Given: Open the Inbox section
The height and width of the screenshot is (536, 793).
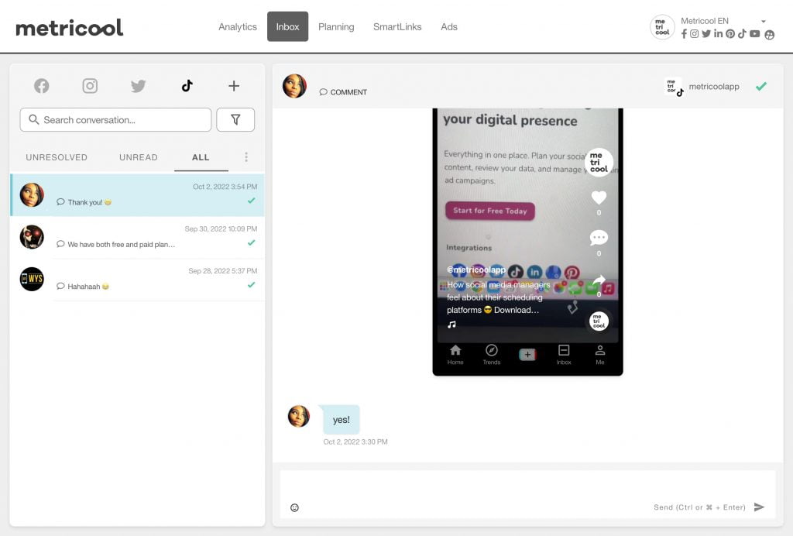Looking at the screenshot, I should (x=288, y=27).
